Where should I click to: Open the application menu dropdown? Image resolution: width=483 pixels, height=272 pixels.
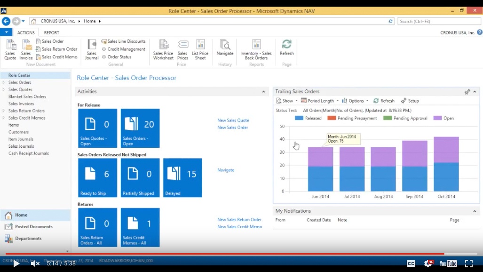point(6,32)
